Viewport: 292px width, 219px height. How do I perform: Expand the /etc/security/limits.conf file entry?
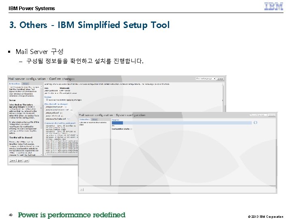[x=68, y=119]
